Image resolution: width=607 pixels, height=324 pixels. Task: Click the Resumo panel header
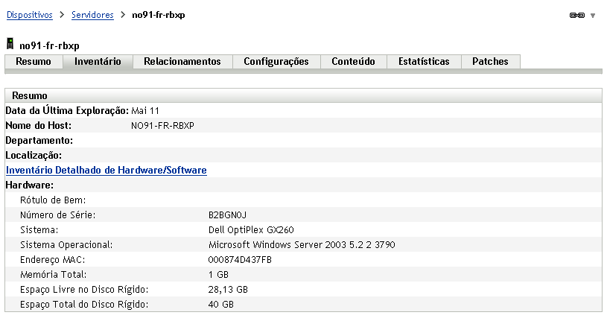point(30,96)
